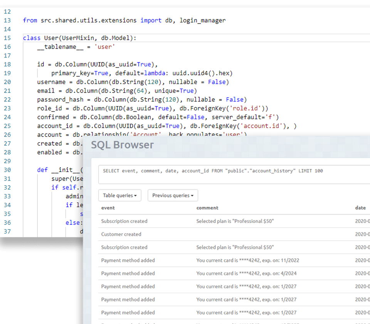Click the SQL Browser heading

[x=122, y=145]
